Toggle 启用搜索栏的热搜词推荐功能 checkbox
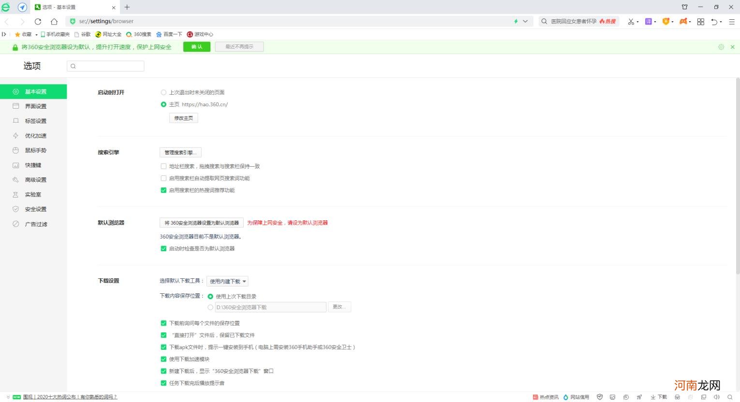Viewport: 740px width, 402px height. pyautogui.click(x=163, y=190)
